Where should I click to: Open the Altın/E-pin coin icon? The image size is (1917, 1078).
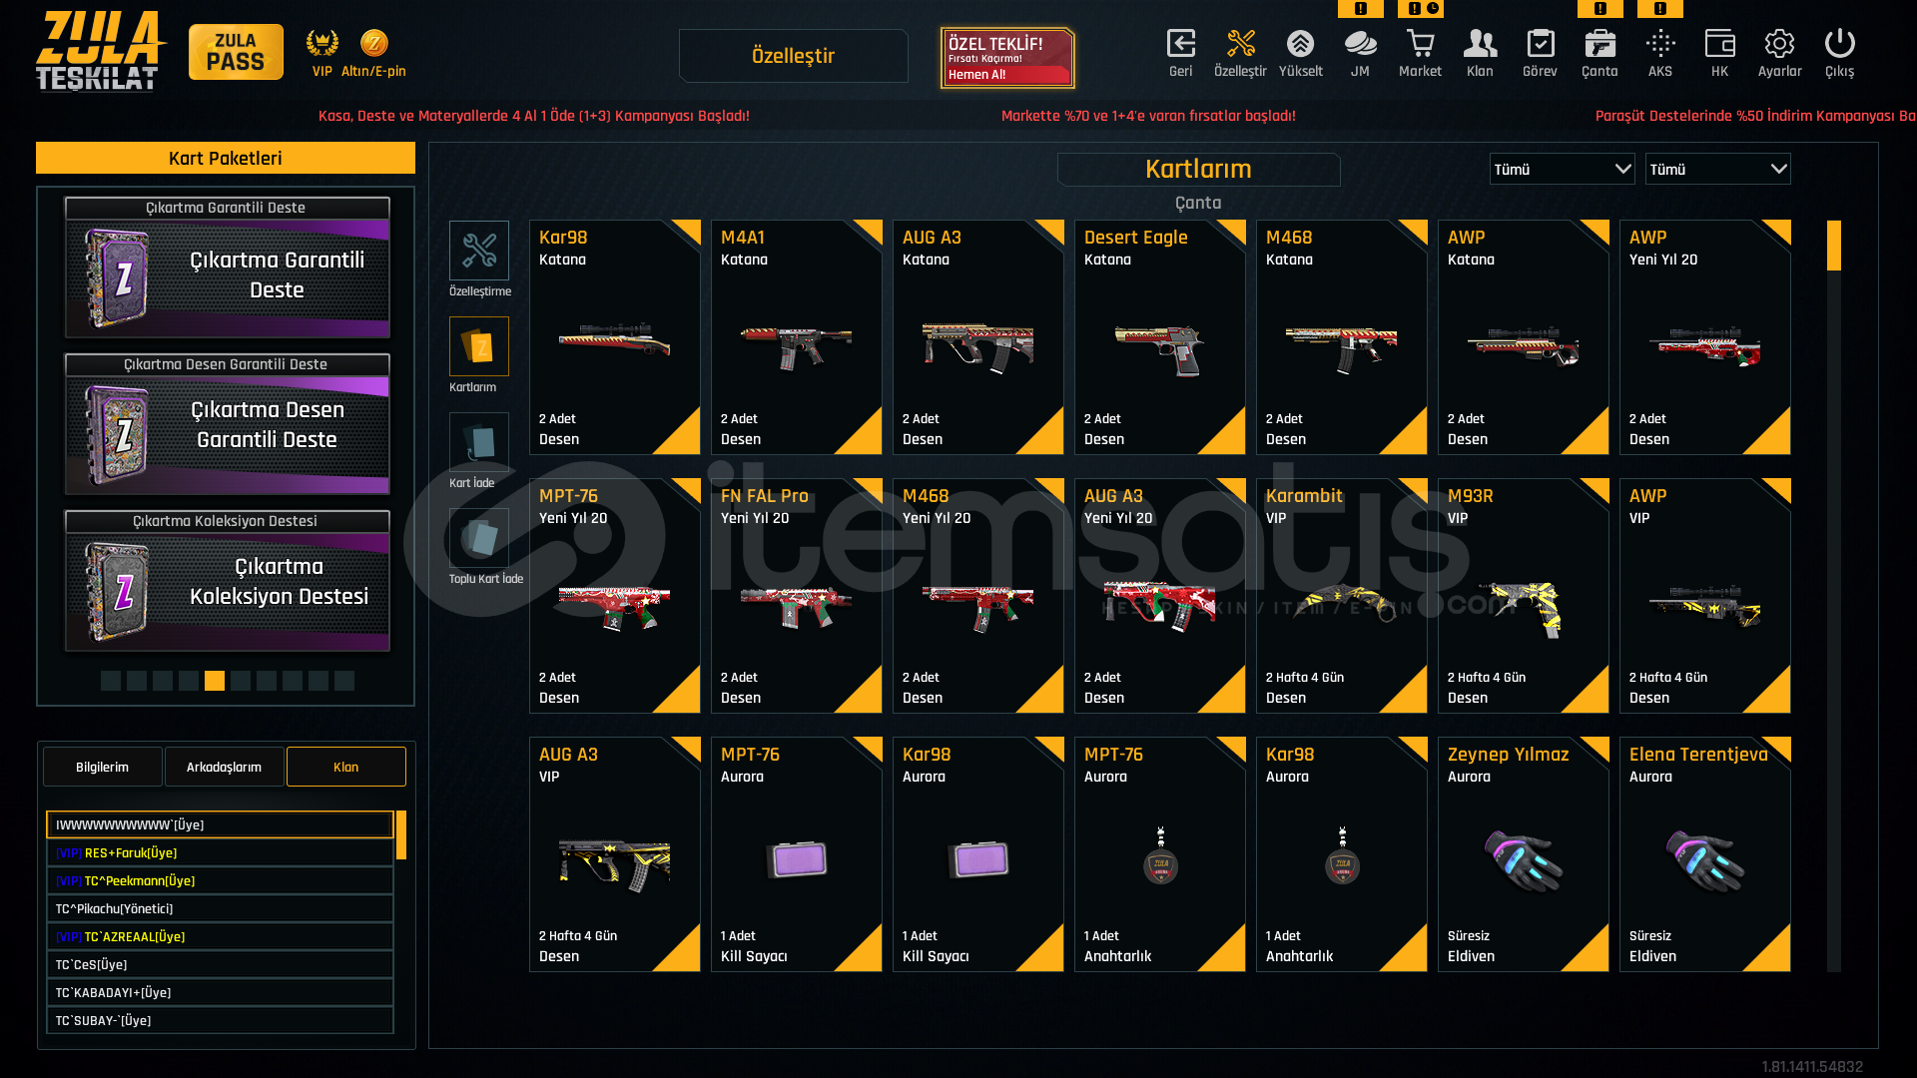(x=374, y=43)
